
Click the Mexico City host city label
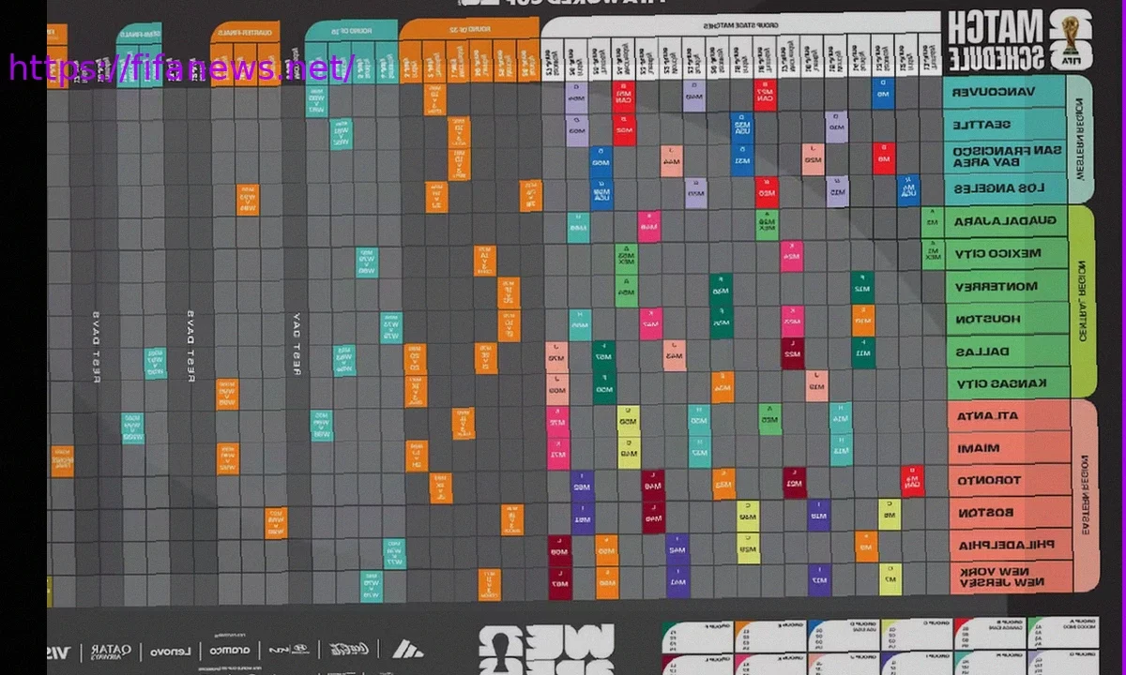[x=997, y=254]
